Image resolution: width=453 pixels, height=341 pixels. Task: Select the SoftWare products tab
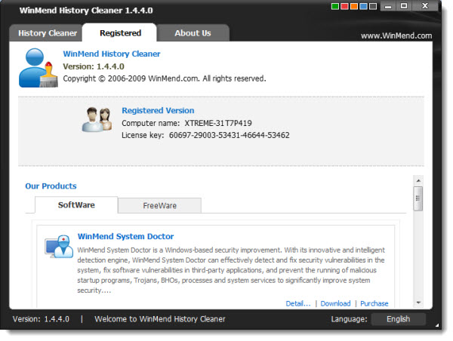(x=76, y=205)
